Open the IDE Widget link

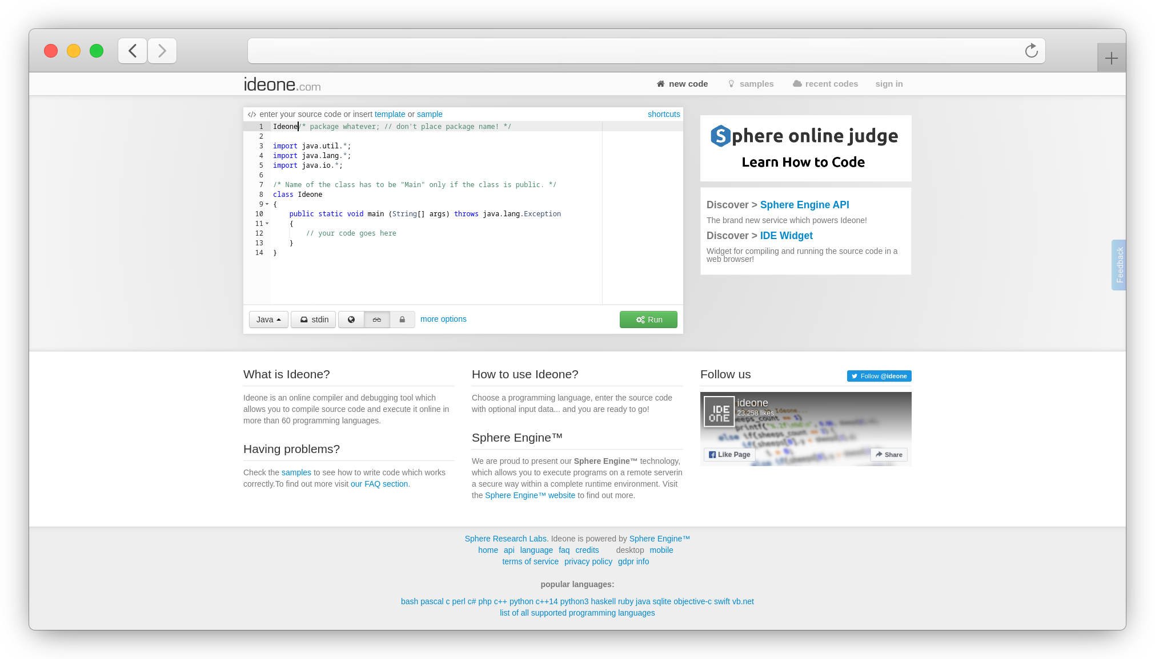click(x=786, y=236)
